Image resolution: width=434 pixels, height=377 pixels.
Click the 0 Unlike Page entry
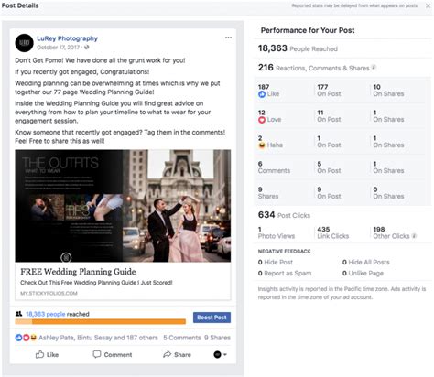363,273
